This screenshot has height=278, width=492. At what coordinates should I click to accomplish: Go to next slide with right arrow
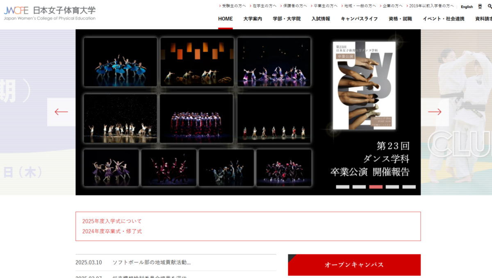[x=435, y=112]
